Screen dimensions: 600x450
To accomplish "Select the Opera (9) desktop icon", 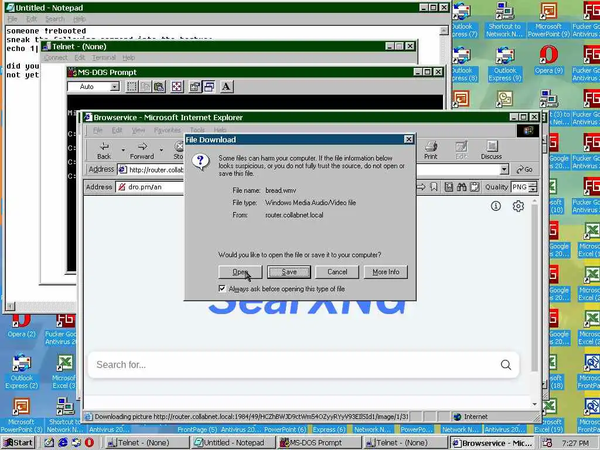I will click(548, 59).
